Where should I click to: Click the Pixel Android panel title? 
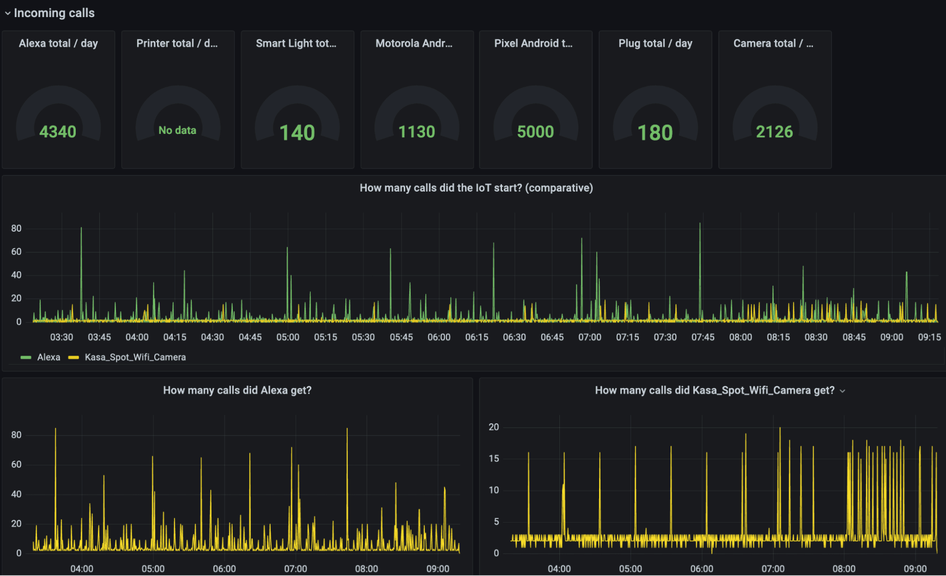tap(533, 43)
